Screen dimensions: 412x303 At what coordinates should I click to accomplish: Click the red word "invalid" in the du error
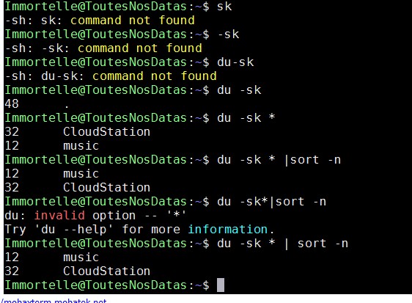click(x=59, y=216)
